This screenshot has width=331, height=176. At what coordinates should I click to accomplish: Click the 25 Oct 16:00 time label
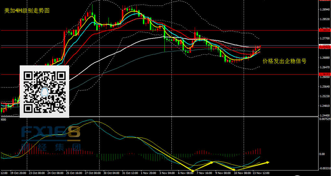(x=74, y=173)
